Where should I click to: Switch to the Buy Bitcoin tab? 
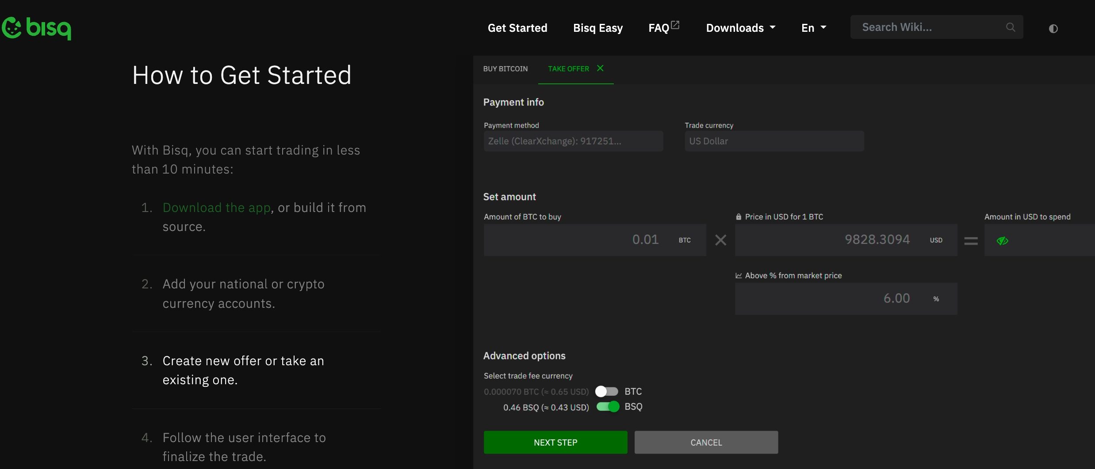pos(505,69)
